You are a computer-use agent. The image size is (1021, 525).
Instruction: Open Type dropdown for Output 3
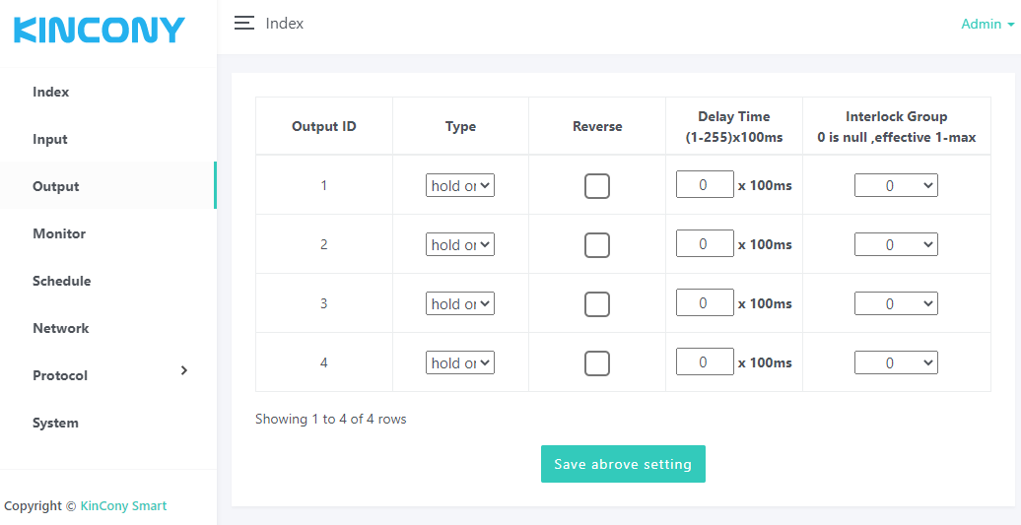pos(460,304)
